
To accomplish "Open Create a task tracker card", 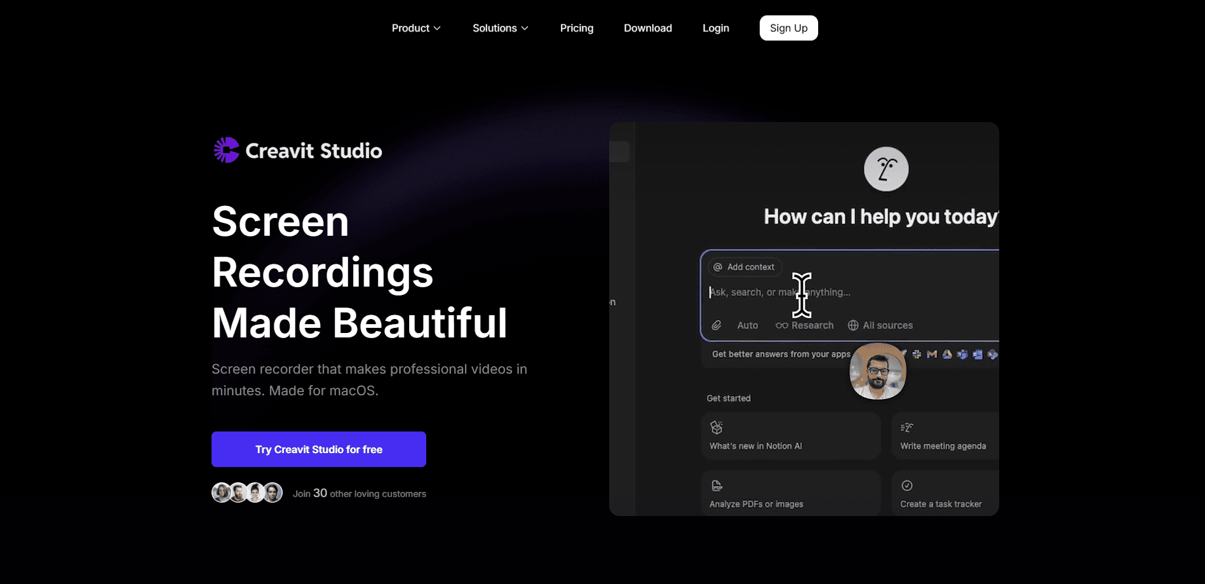I will (945, 493).
